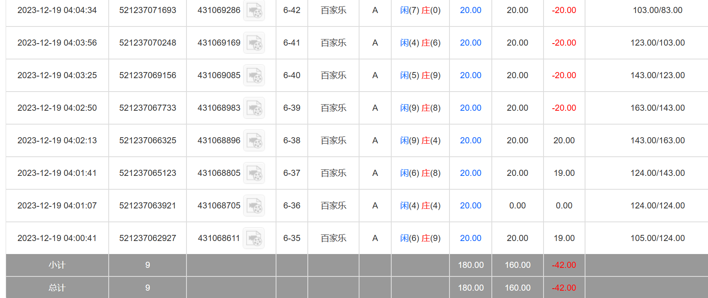Select order number 521237063921
Viewport: 708px width, 298px height.
148,206
